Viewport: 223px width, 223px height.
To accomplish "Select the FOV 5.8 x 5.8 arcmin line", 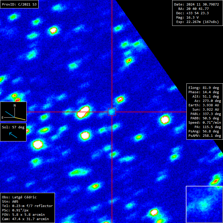I will 23,215.
